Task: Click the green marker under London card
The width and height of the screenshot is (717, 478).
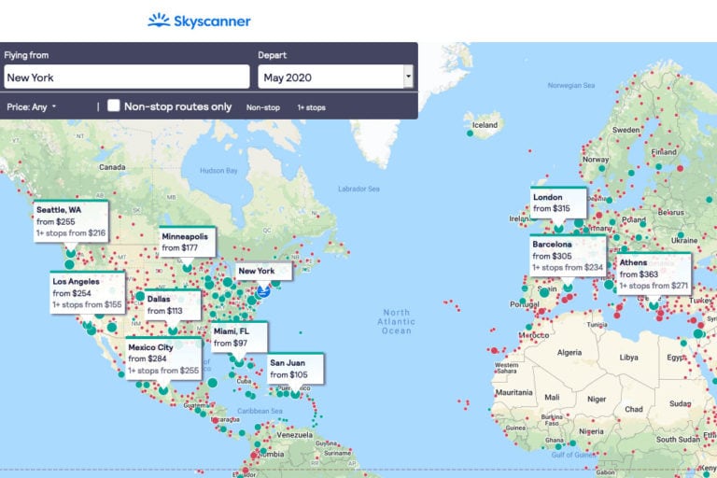Action: click(x=559, y=228)
